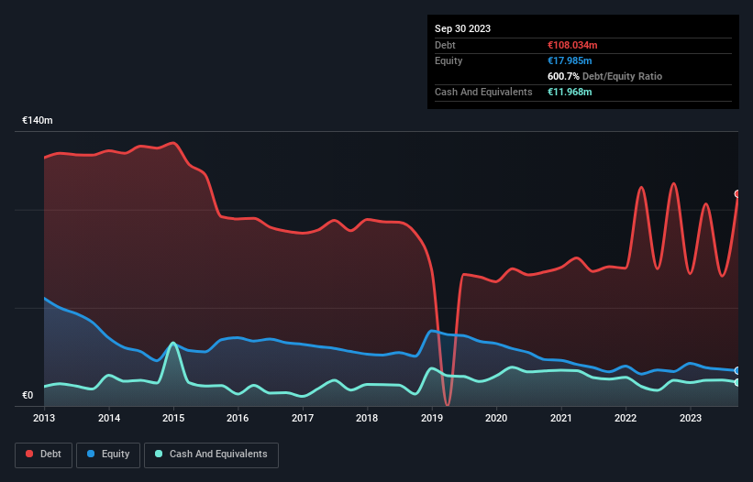Click the 2015 x-axis label
The height and width of the screenshot is (482, 753).
173,418
